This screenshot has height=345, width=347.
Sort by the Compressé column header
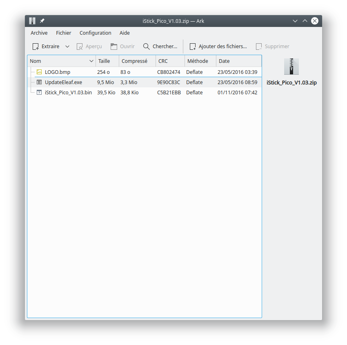click(138, 61)
